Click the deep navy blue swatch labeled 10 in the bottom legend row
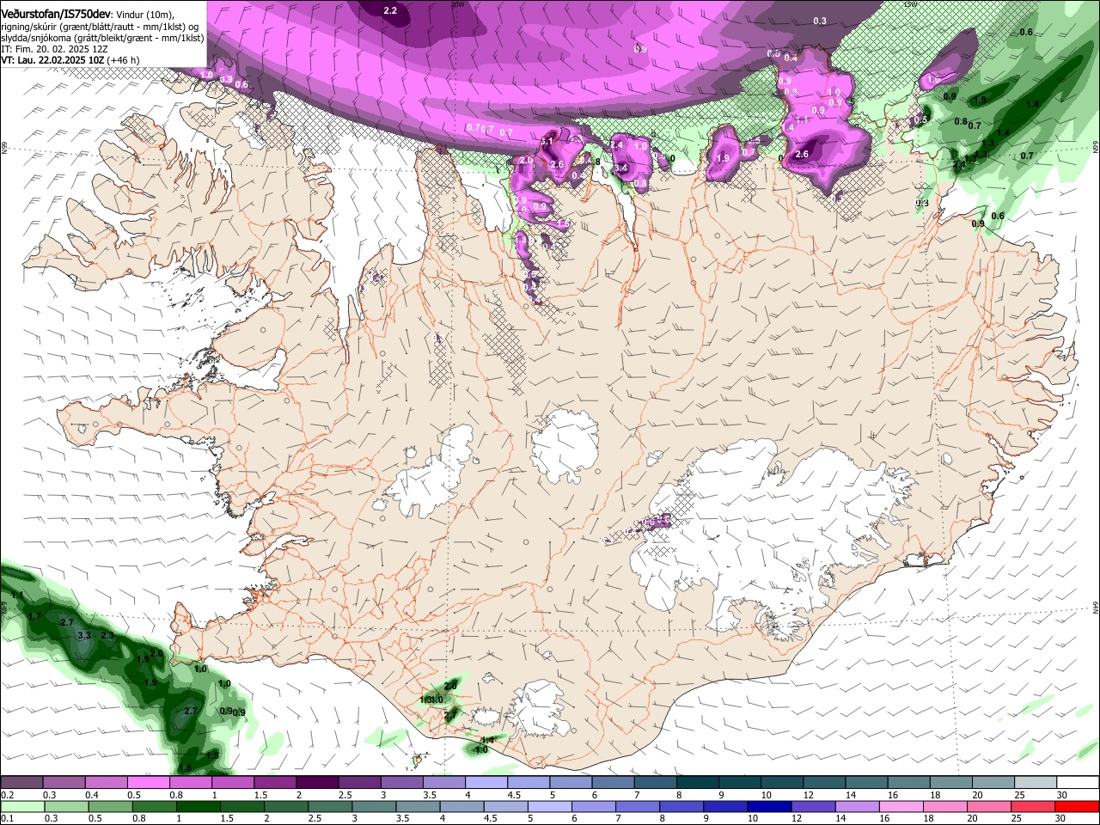1100x825 pixels. tap(768, 807)
